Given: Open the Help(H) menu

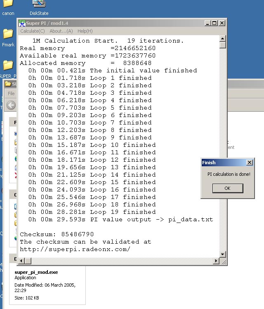Looking at the screenshot, I should (x=85, y=31).
